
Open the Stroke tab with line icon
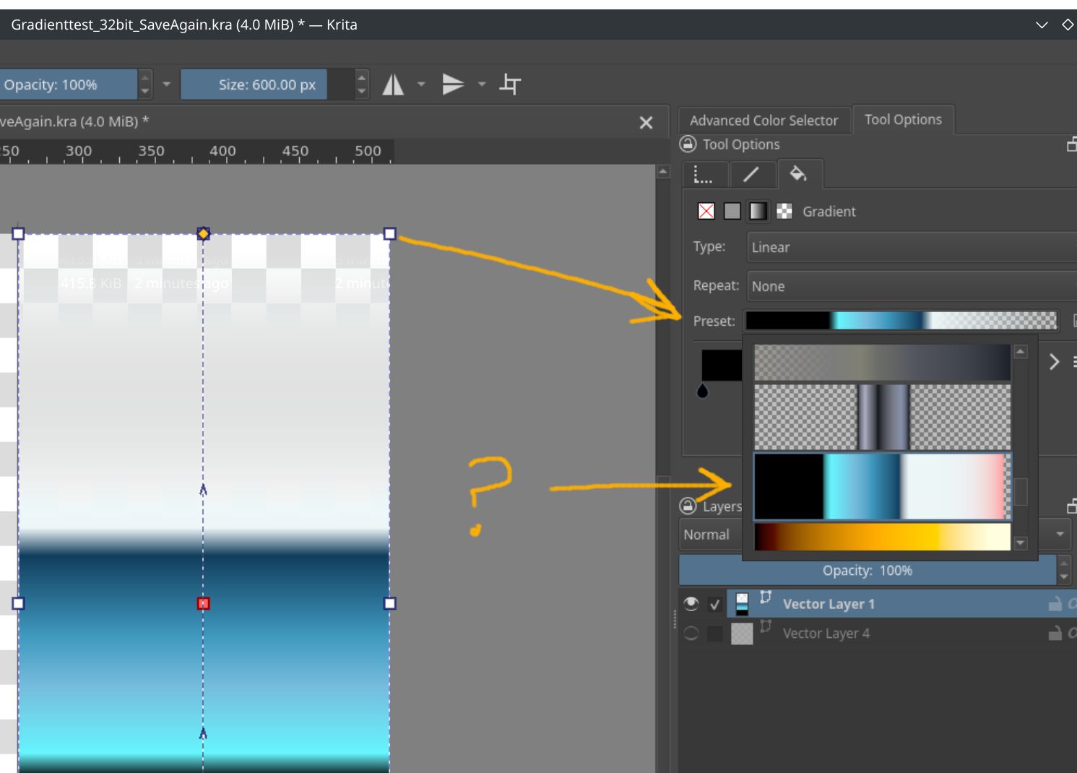pos(751,174)
